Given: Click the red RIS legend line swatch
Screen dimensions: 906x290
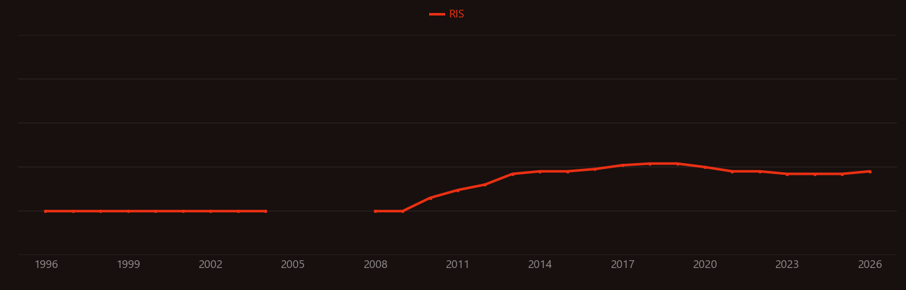Looking at the screenshot, I should point(437,14).
